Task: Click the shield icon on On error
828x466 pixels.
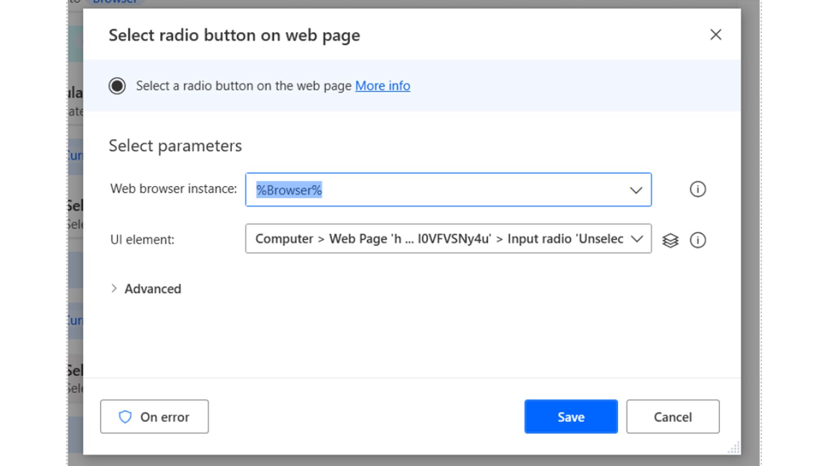Action: pyautogui.click(x=125, y=417)
